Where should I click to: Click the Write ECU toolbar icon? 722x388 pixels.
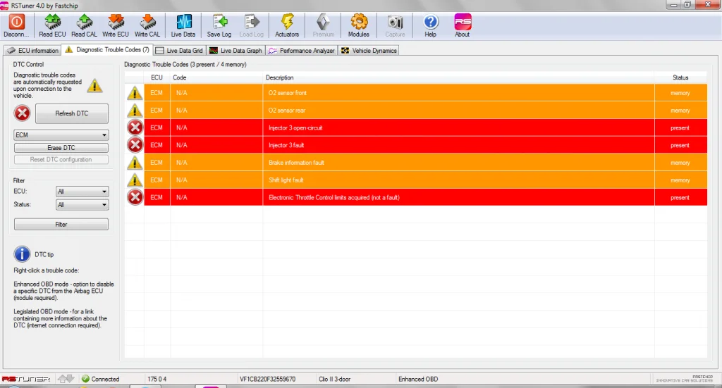(116, 22)
